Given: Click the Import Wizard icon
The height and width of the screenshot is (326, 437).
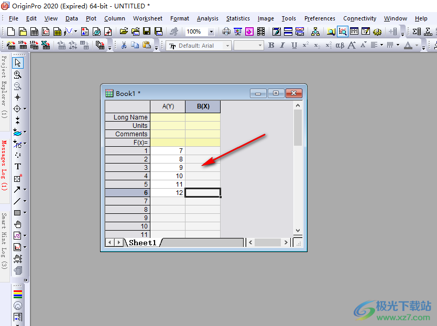Looking at the screenshot, I should pyautogui.click(x=11, y=45).
